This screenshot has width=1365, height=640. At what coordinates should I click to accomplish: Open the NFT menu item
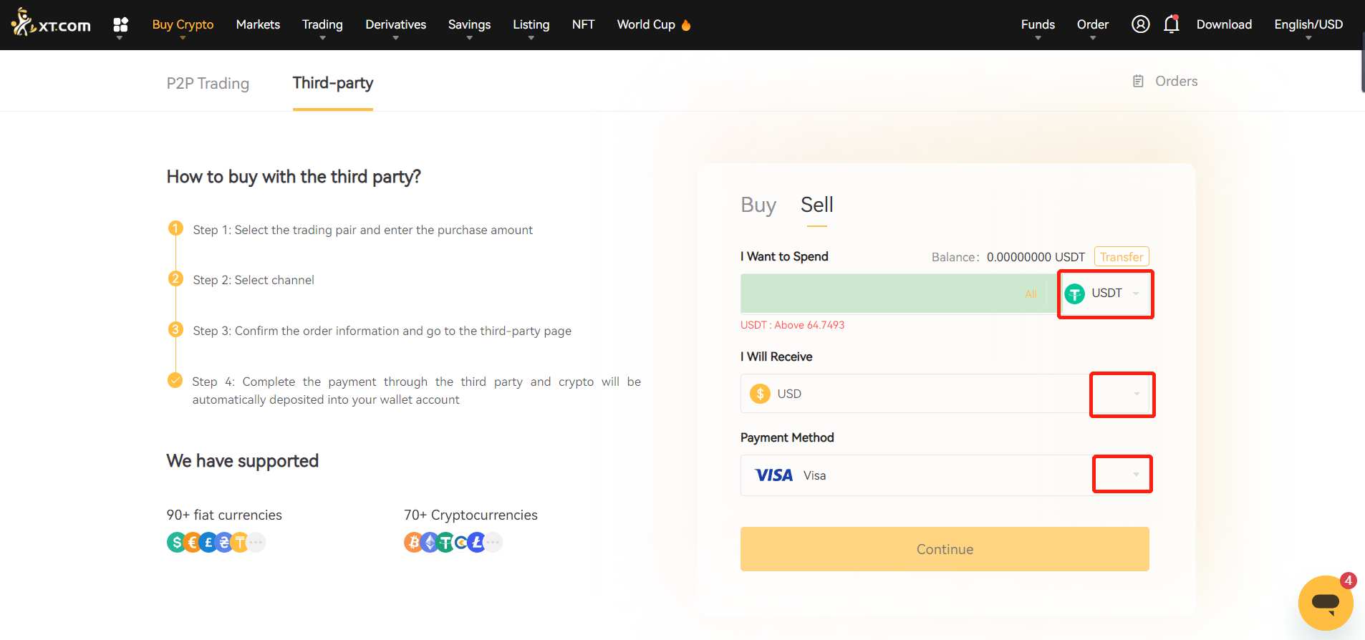583,24
